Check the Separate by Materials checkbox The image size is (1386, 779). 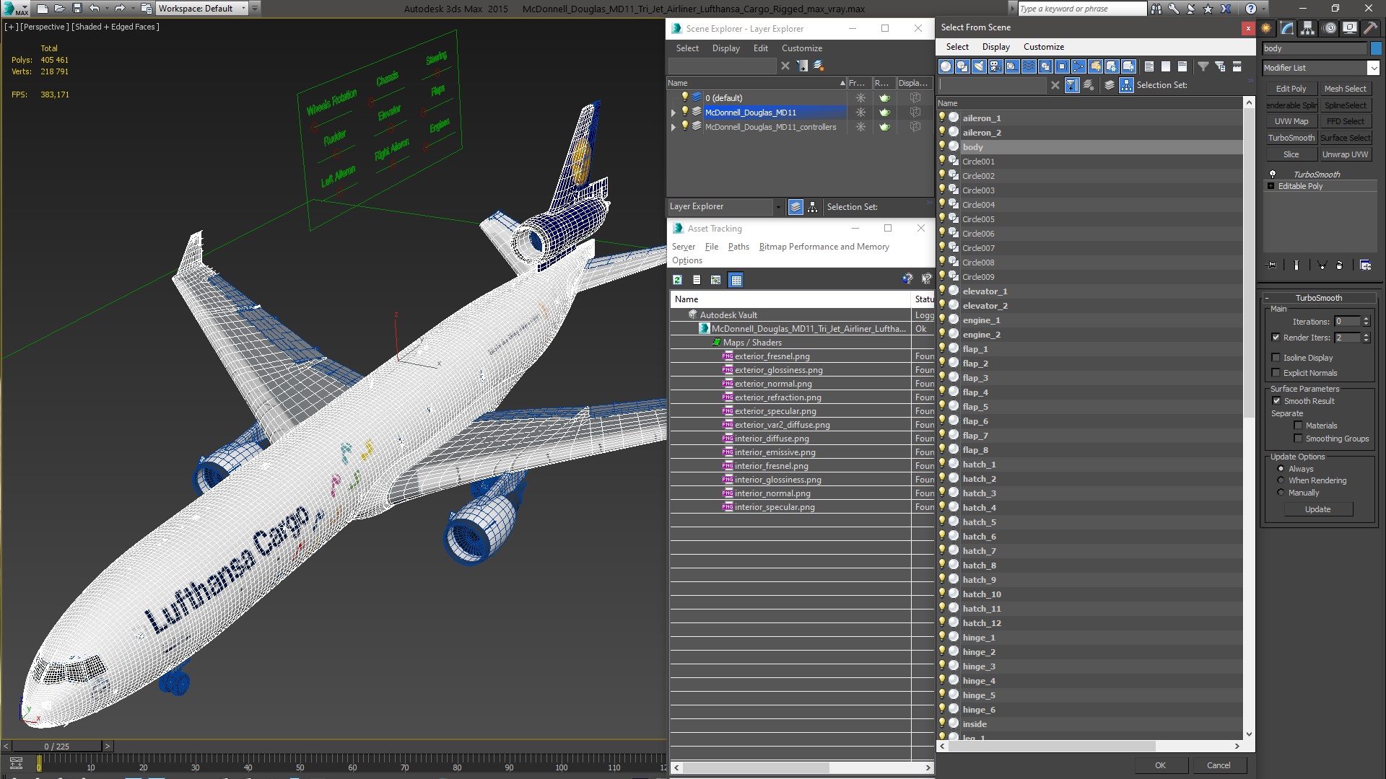click(x=1298, y=426)
